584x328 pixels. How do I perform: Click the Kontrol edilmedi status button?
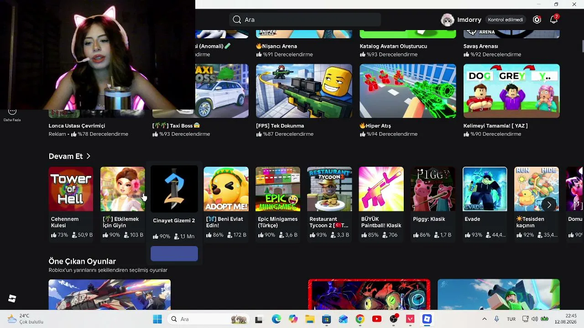pyautogui.click(x=506, y=20)
